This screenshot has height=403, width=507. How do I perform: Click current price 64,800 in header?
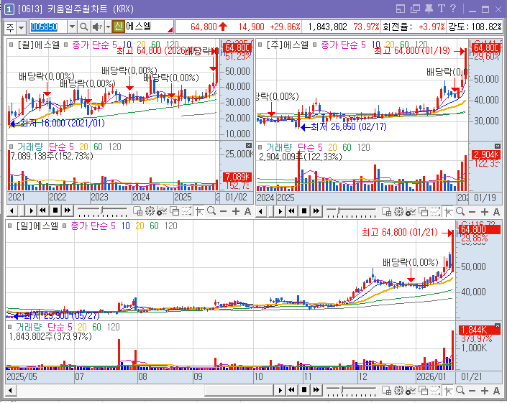[x=204, y=27]
